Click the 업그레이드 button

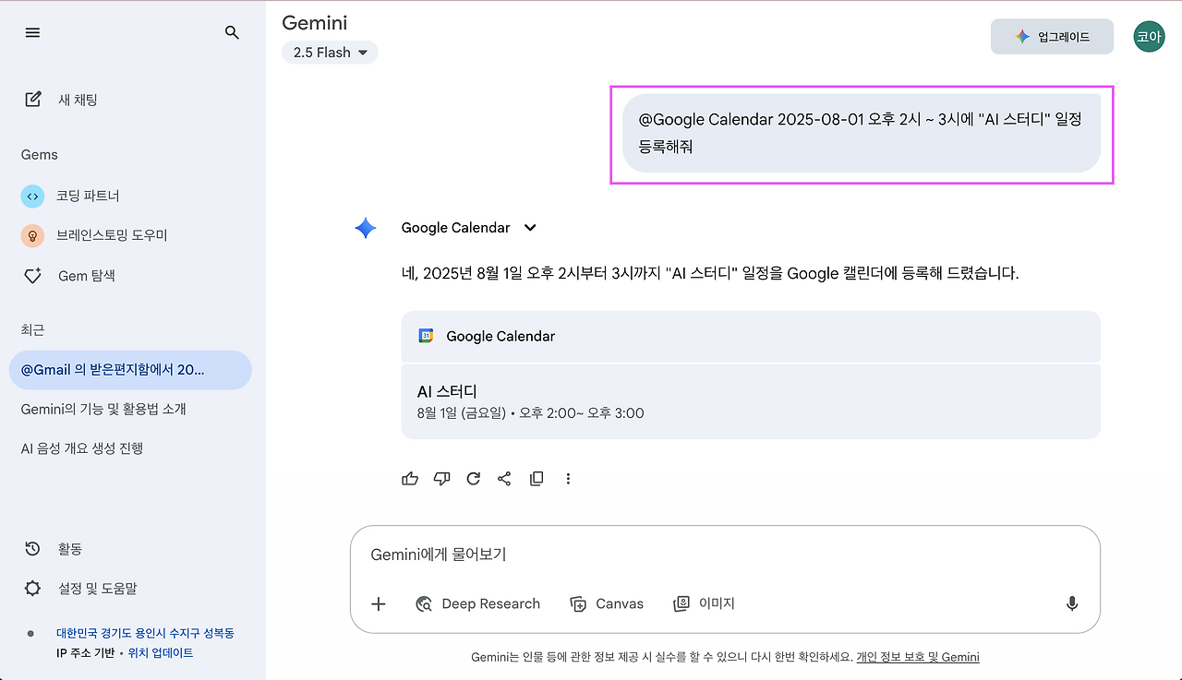pos(1052,37)
